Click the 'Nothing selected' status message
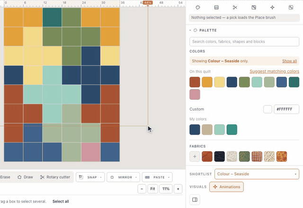Image resolution: width=303 pixels, height=208 pixels. tap(244, 17)
